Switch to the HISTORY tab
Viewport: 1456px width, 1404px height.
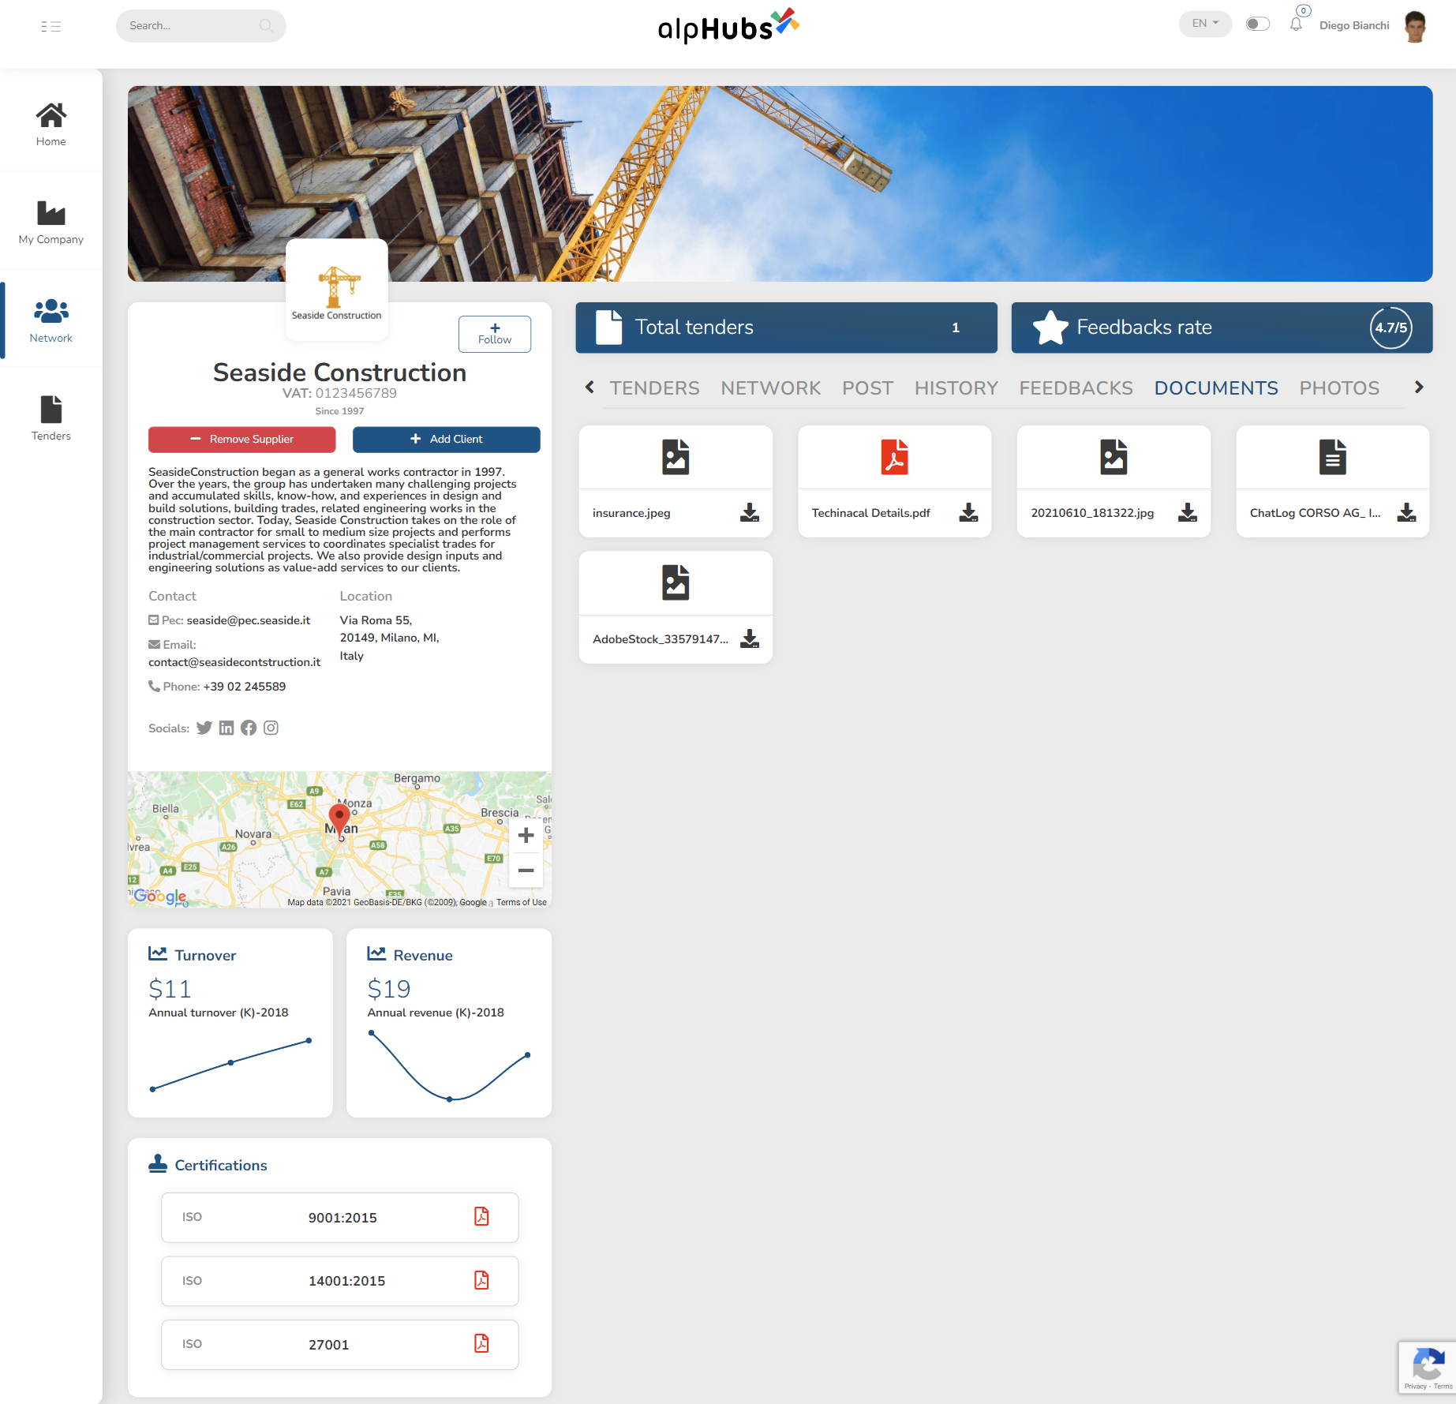click(x=956, y=388)
